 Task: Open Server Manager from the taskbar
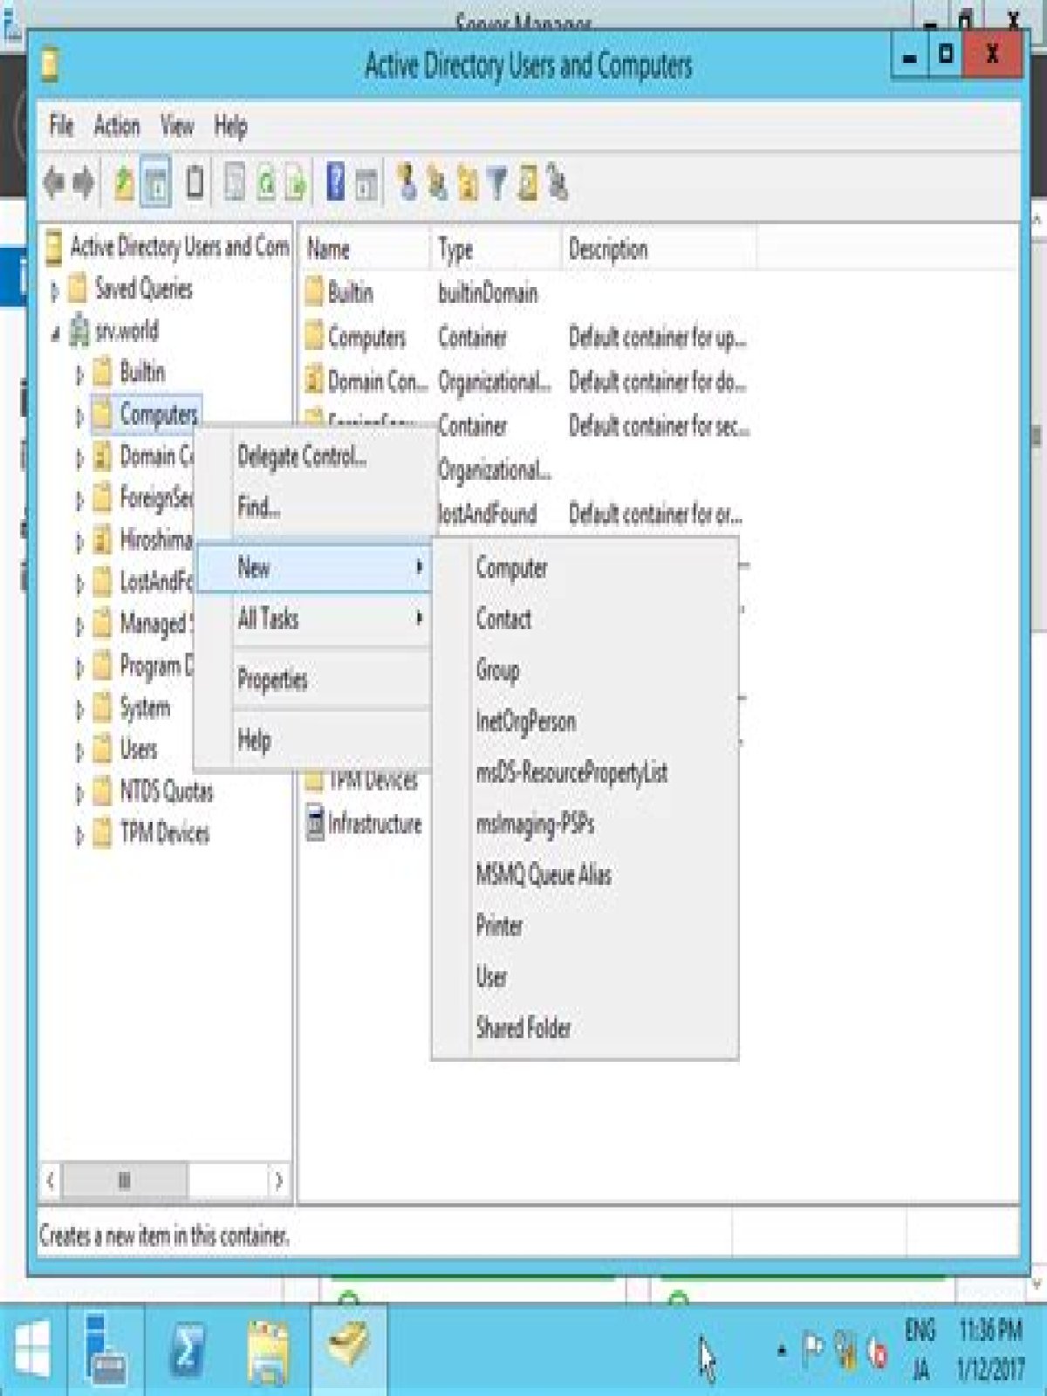(106, 1349)
